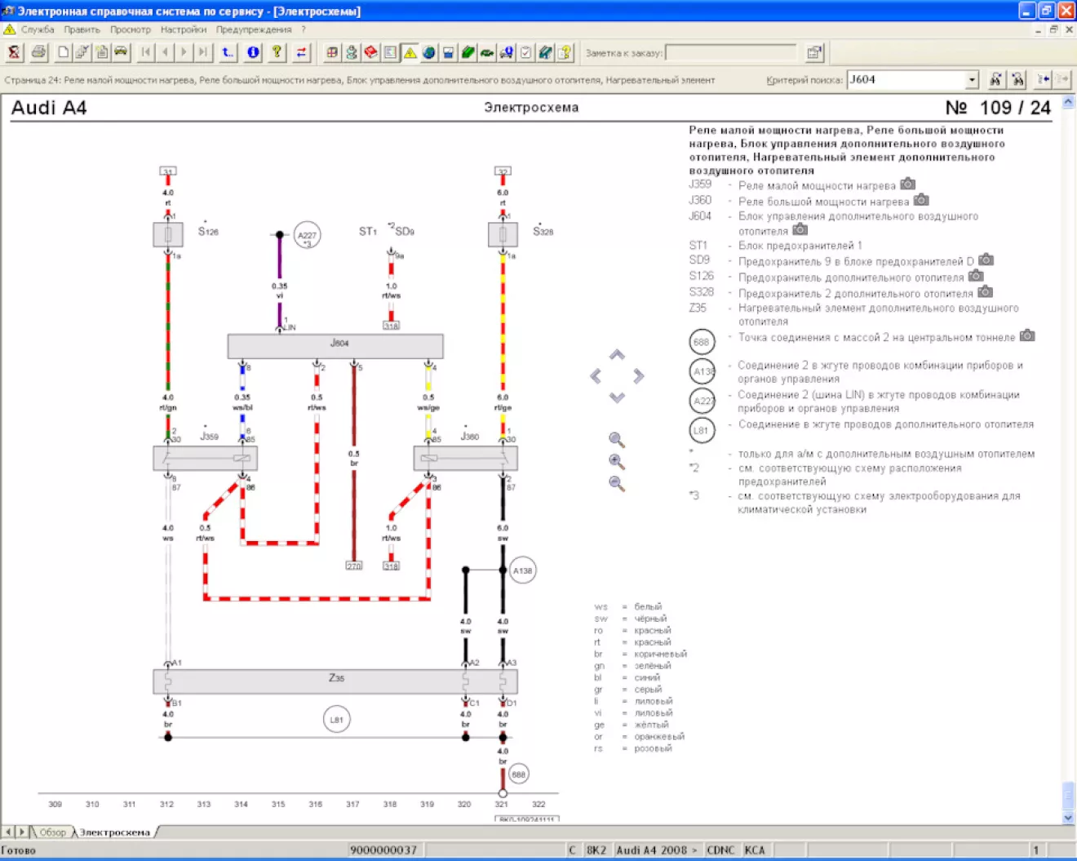Click the second binoculars find-next icon
Image resolution: width=1077 pixels, height=861 pixels.
(1017, 79)
